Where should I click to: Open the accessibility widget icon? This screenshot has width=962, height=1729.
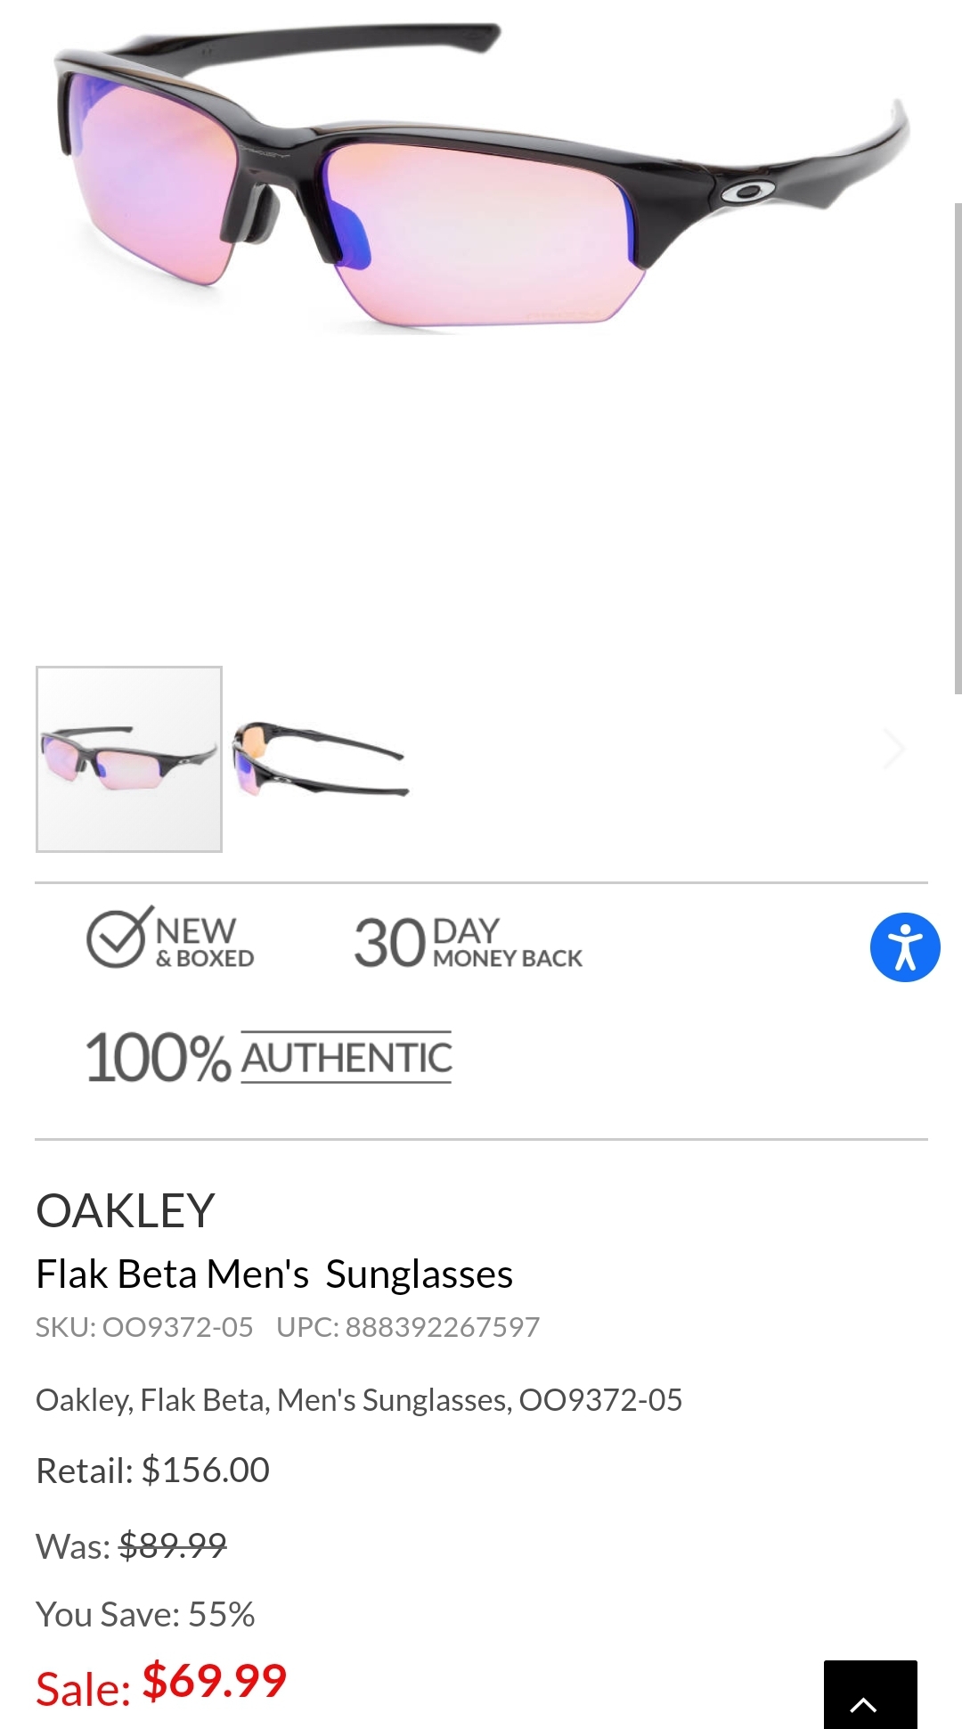[x=905, y=947]
